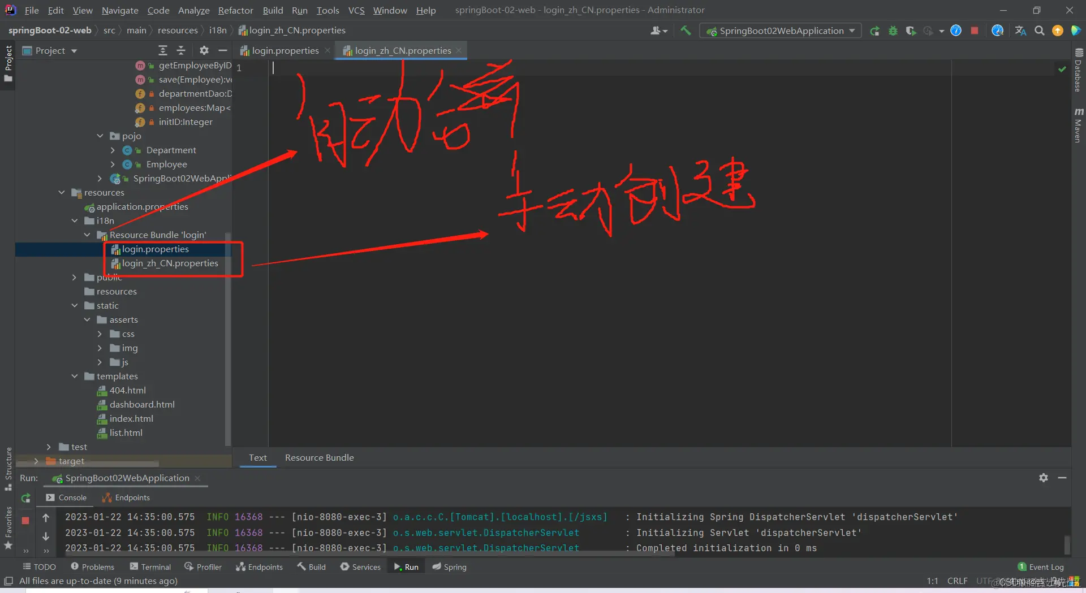
Task: Close the login.properties editor tab
Action: point(327,50)
